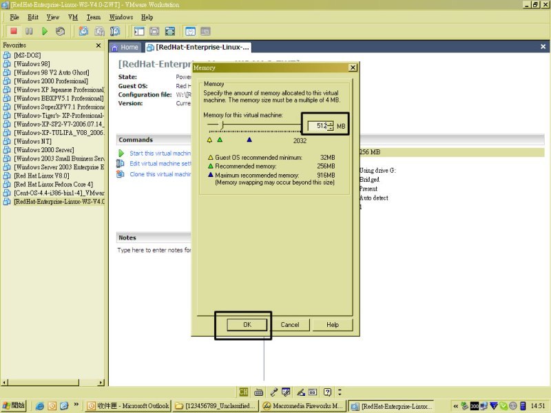Open the Windows Start button
This screenshot has width=551, height=413.
coord(14,405)
